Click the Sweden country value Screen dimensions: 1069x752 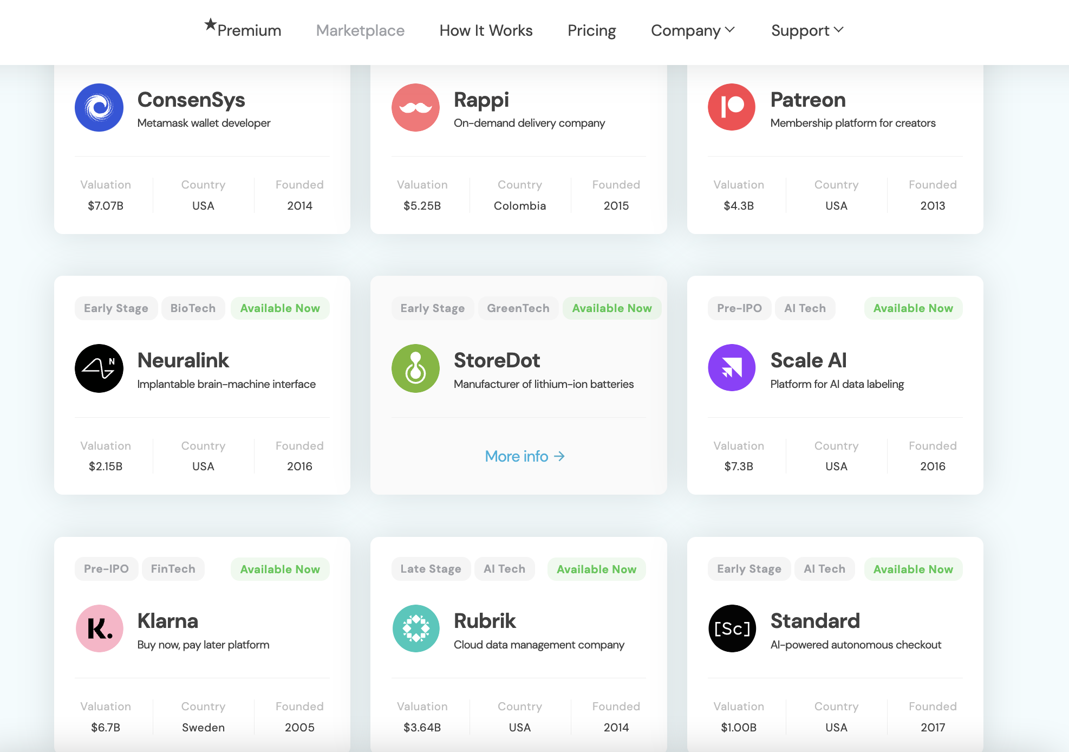tap(203, 728)
